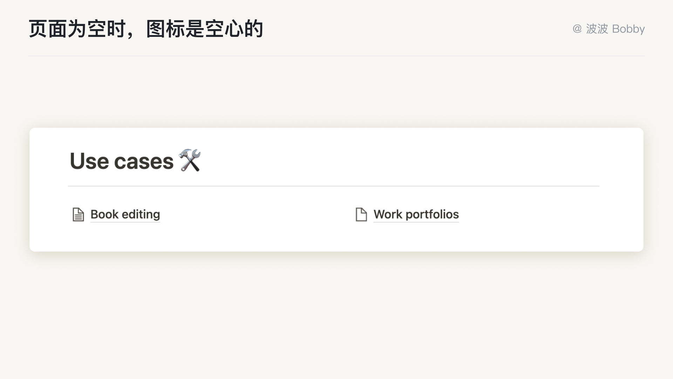Click the divider line under Use cases
The width and height of the screenshot is (673, 379).
point(333,186)
